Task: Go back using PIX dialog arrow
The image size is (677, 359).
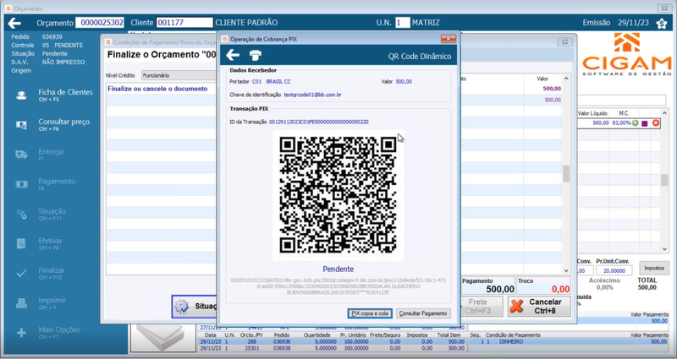Action: [x=233, y=55]
